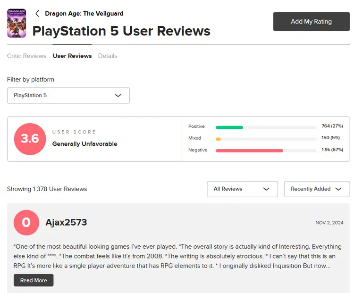Click Read More on Ajax2573's review
The width and height of the screenshot is (354, 293).
pos(34,280)
